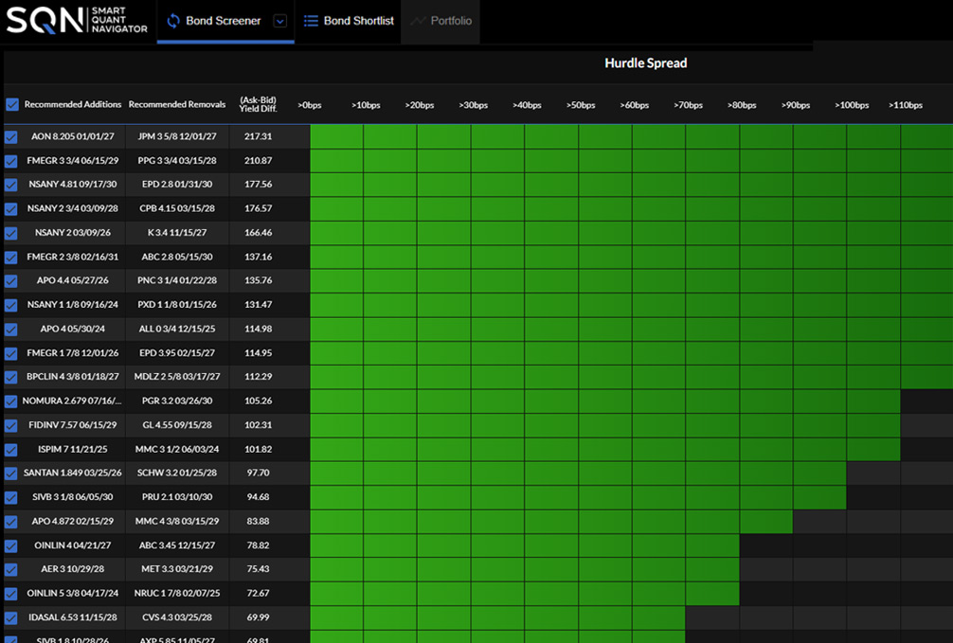Sort by (Ask-Bid) Yield Diff. header

click(258, 104)
